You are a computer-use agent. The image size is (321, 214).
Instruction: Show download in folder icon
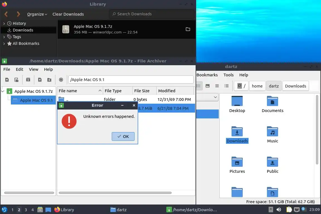(188, 29)
